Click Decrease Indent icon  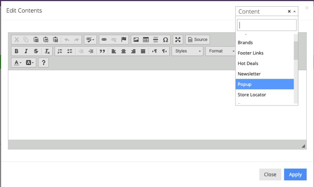[81, 51]
